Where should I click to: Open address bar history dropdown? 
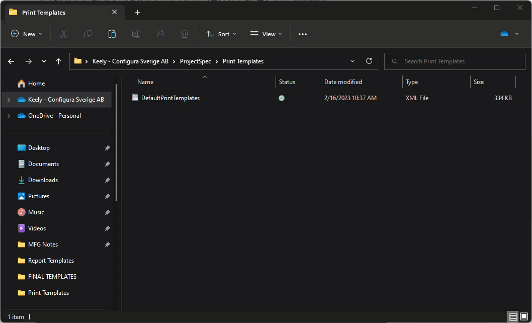pyautogui.click(x=352, y=61)
